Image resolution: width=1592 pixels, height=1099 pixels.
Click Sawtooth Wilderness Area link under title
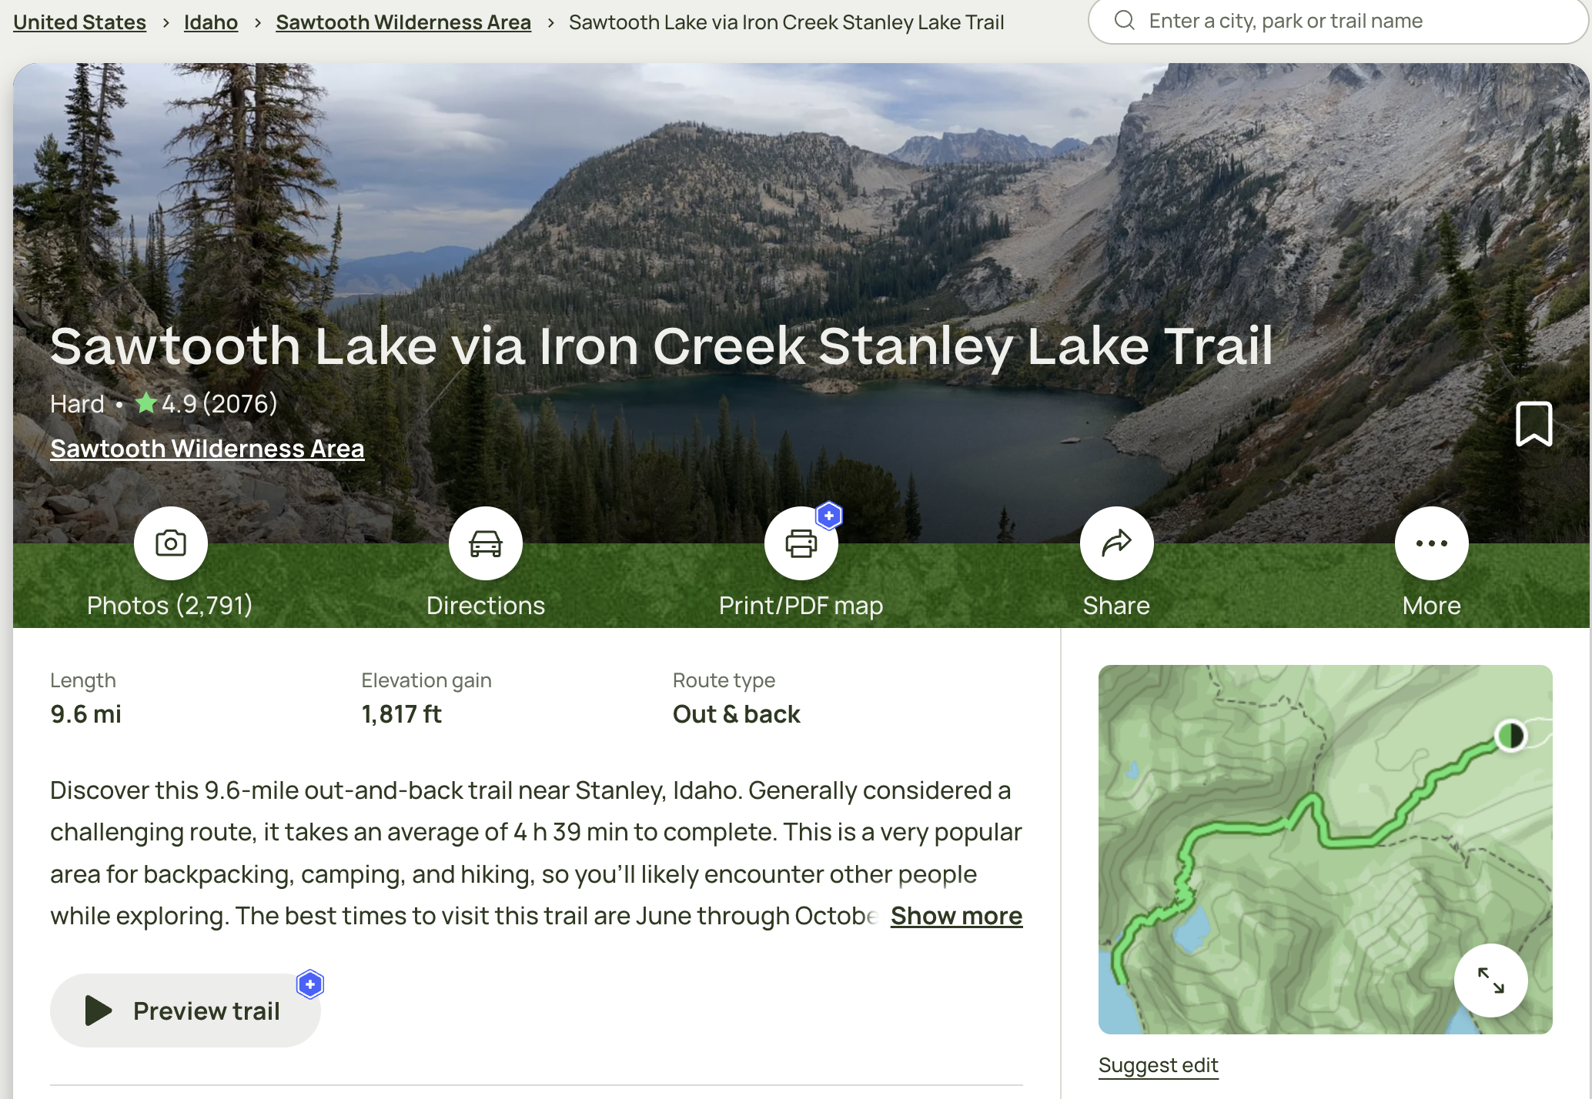207,449
